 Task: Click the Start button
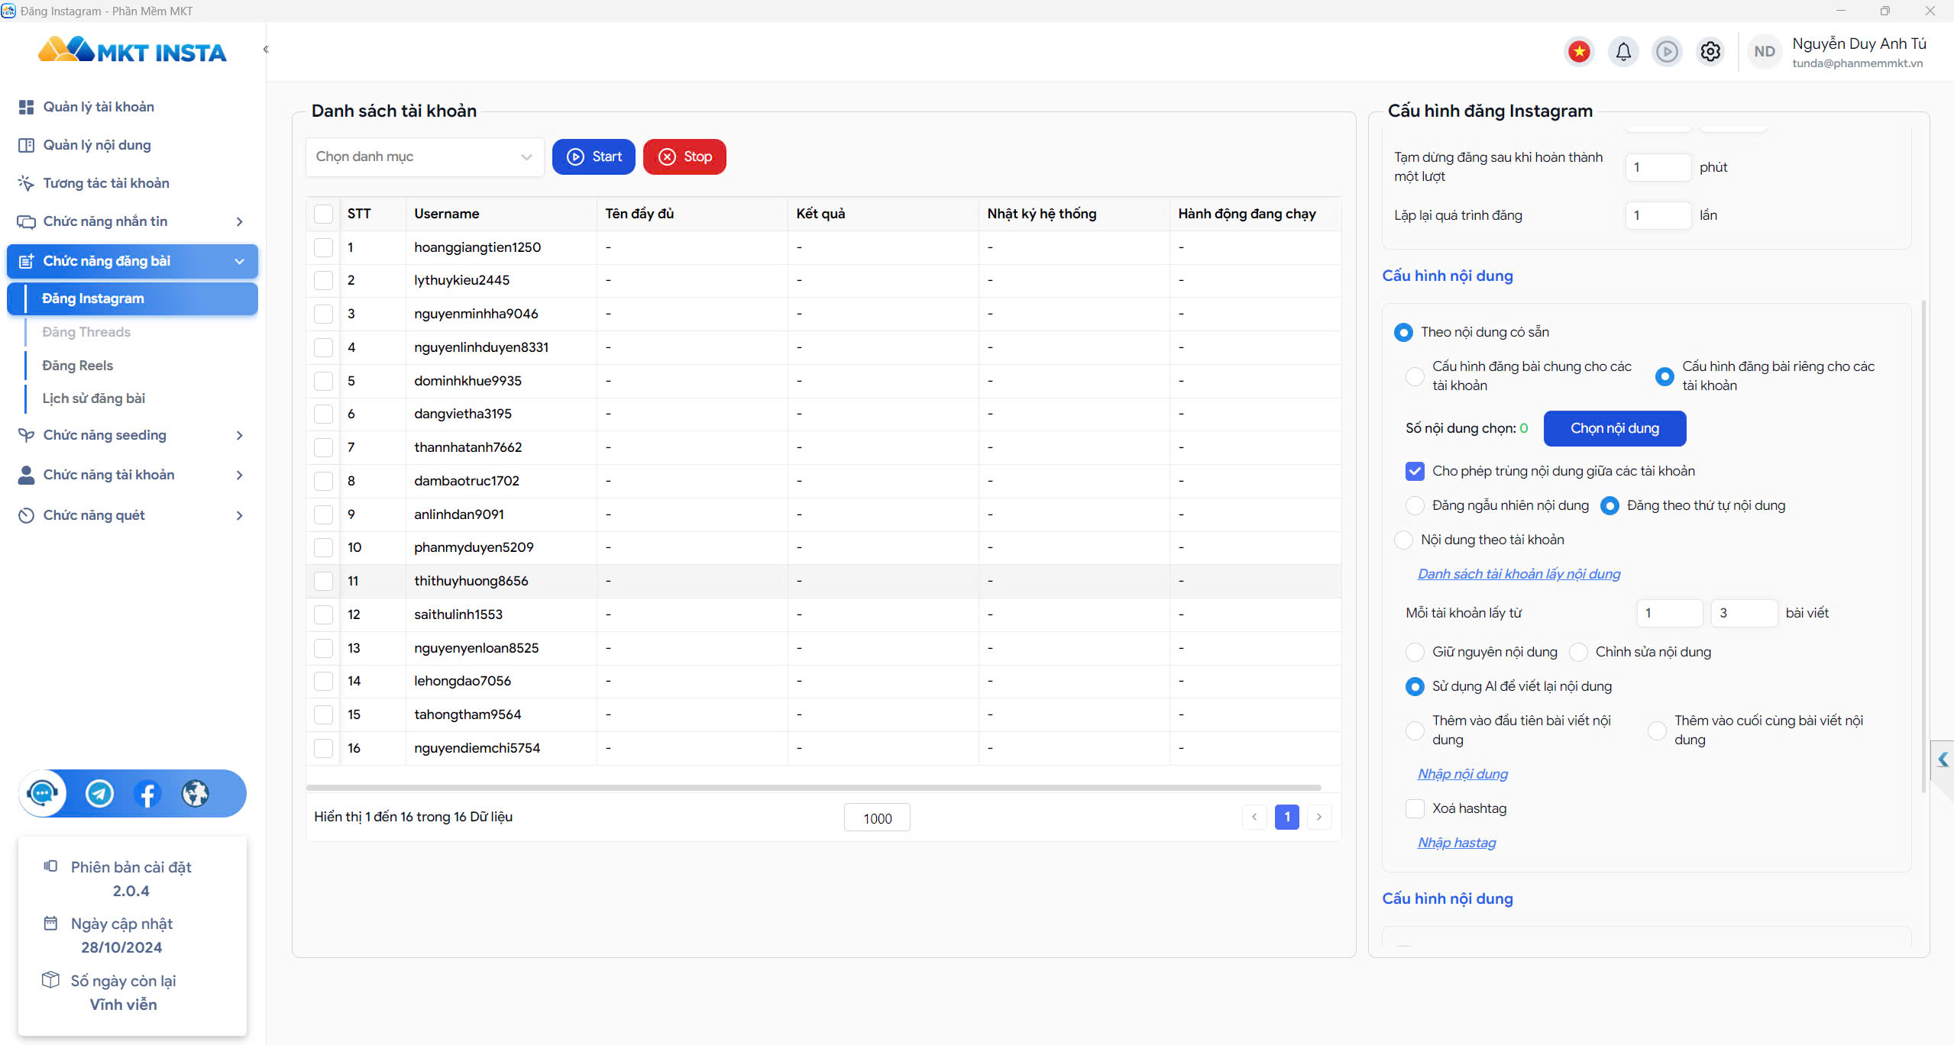pos(594,156)
